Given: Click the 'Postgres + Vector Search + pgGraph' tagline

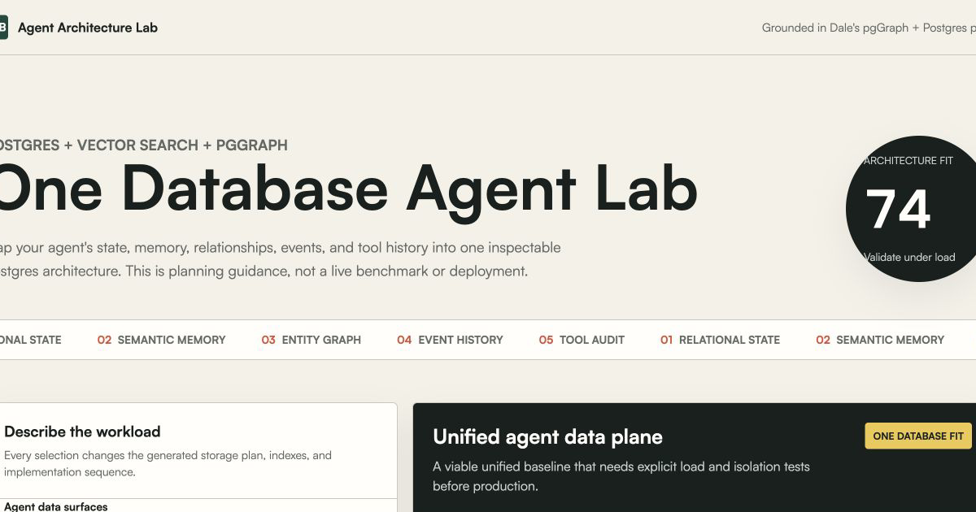Looking at the screenshot, I should click(143, 145).
